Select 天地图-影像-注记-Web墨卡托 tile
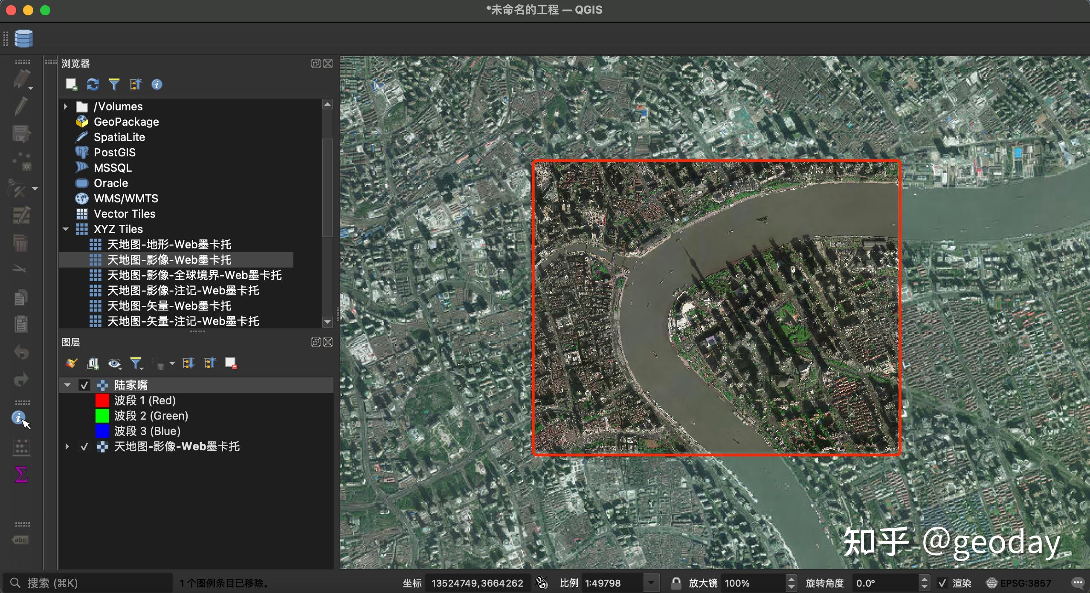 [183, 291]
